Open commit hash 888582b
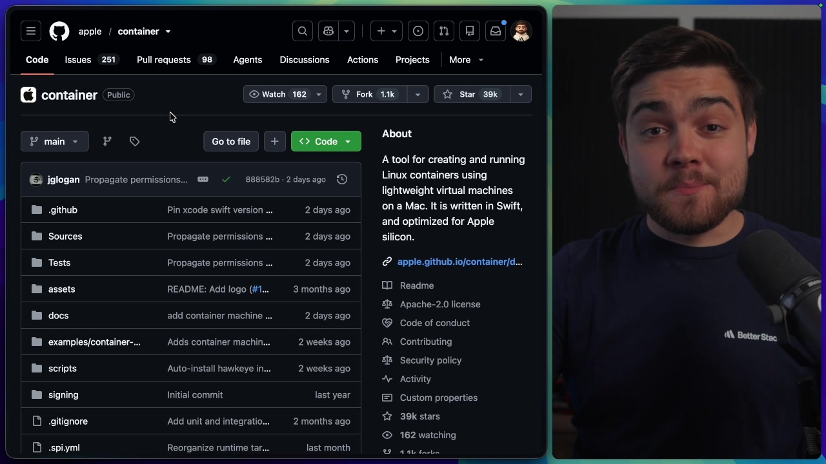Image resolution: width=826 pixels, height=464 pixels. click(262, 180)
